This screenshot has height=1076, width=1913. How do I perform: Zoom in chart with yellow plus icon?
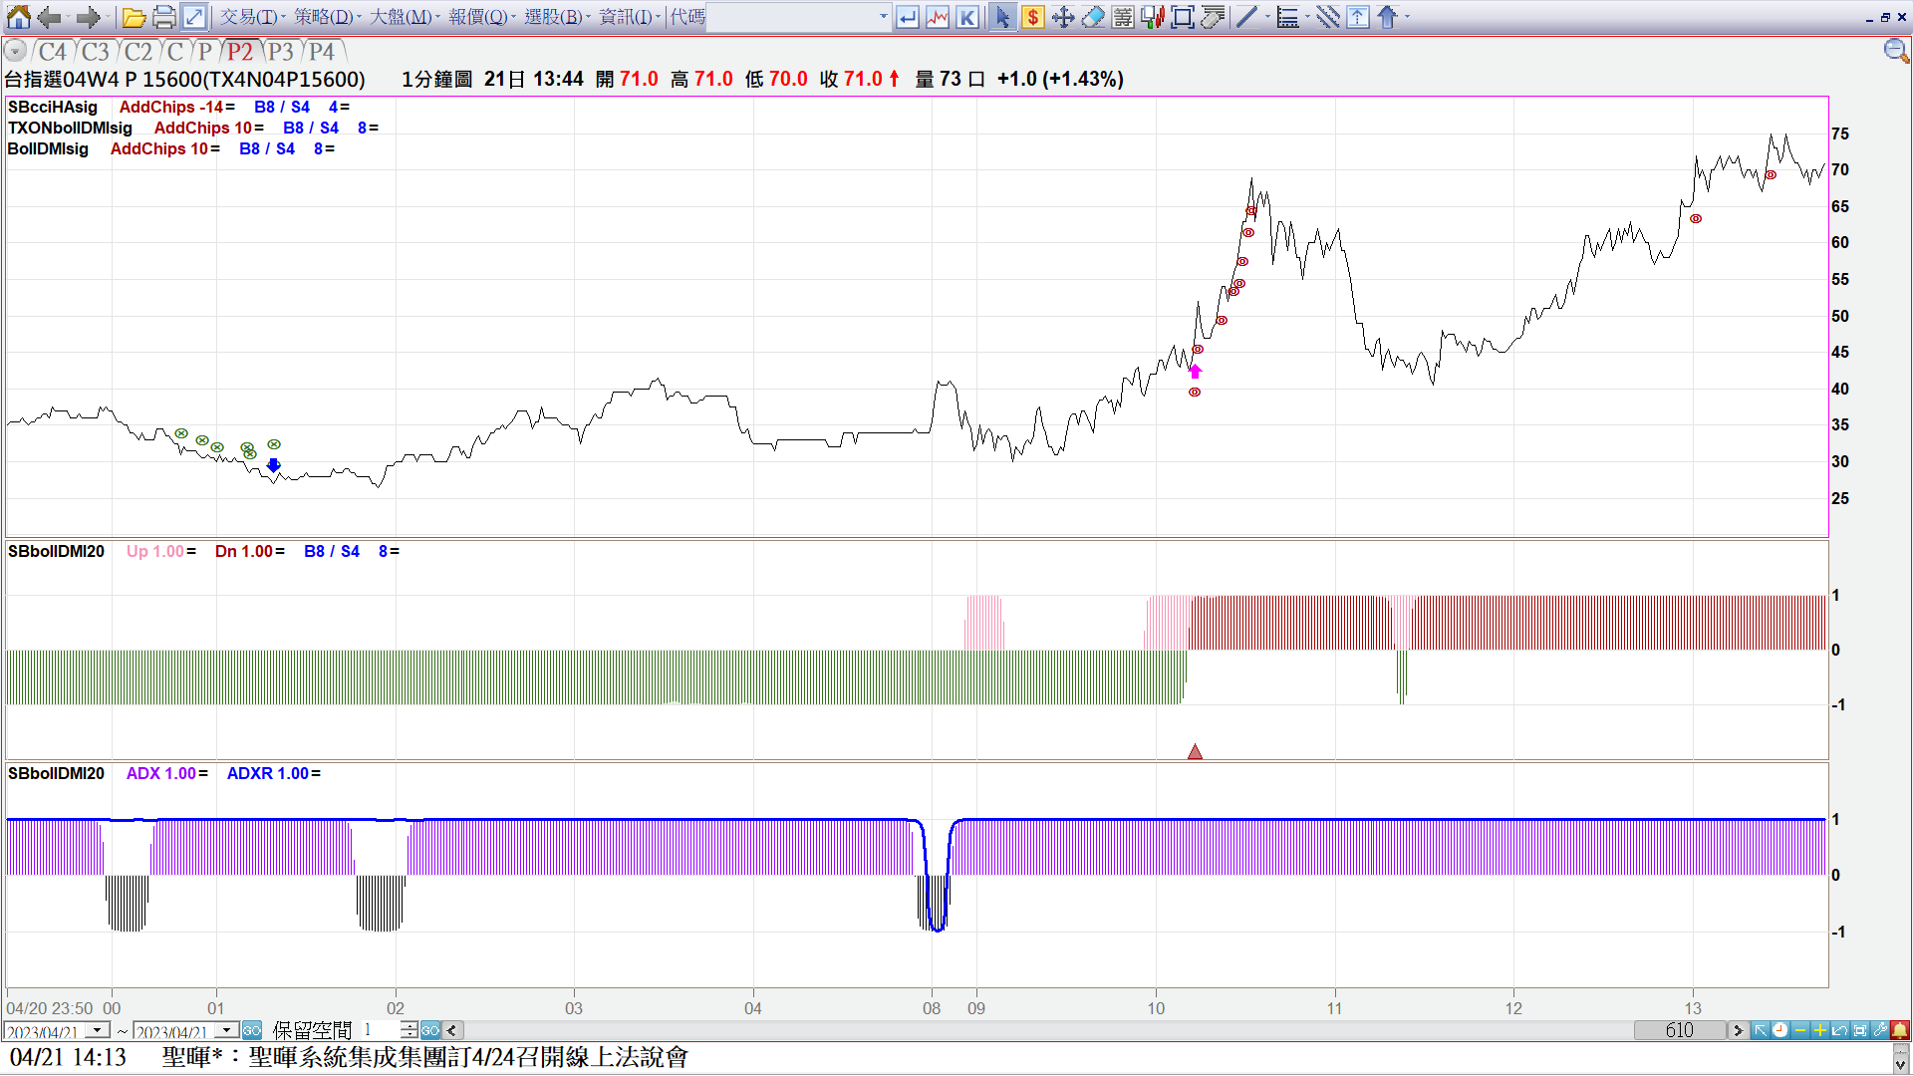coord(1819,1030)
